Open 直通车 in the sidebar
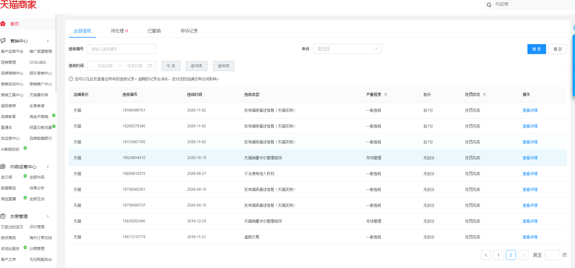This screenshot has width=575, height=268. 7,127
